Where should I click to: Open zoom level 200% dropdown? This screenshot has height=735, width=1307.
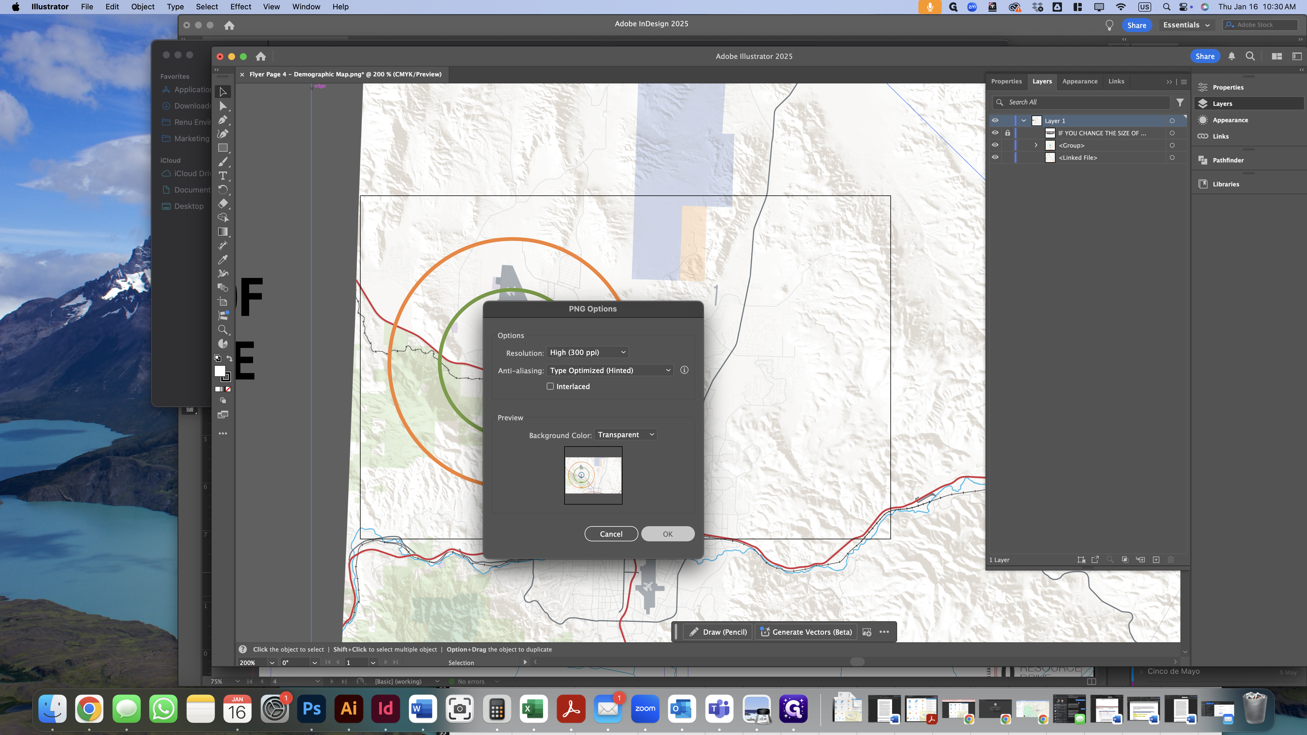point(272,662)
